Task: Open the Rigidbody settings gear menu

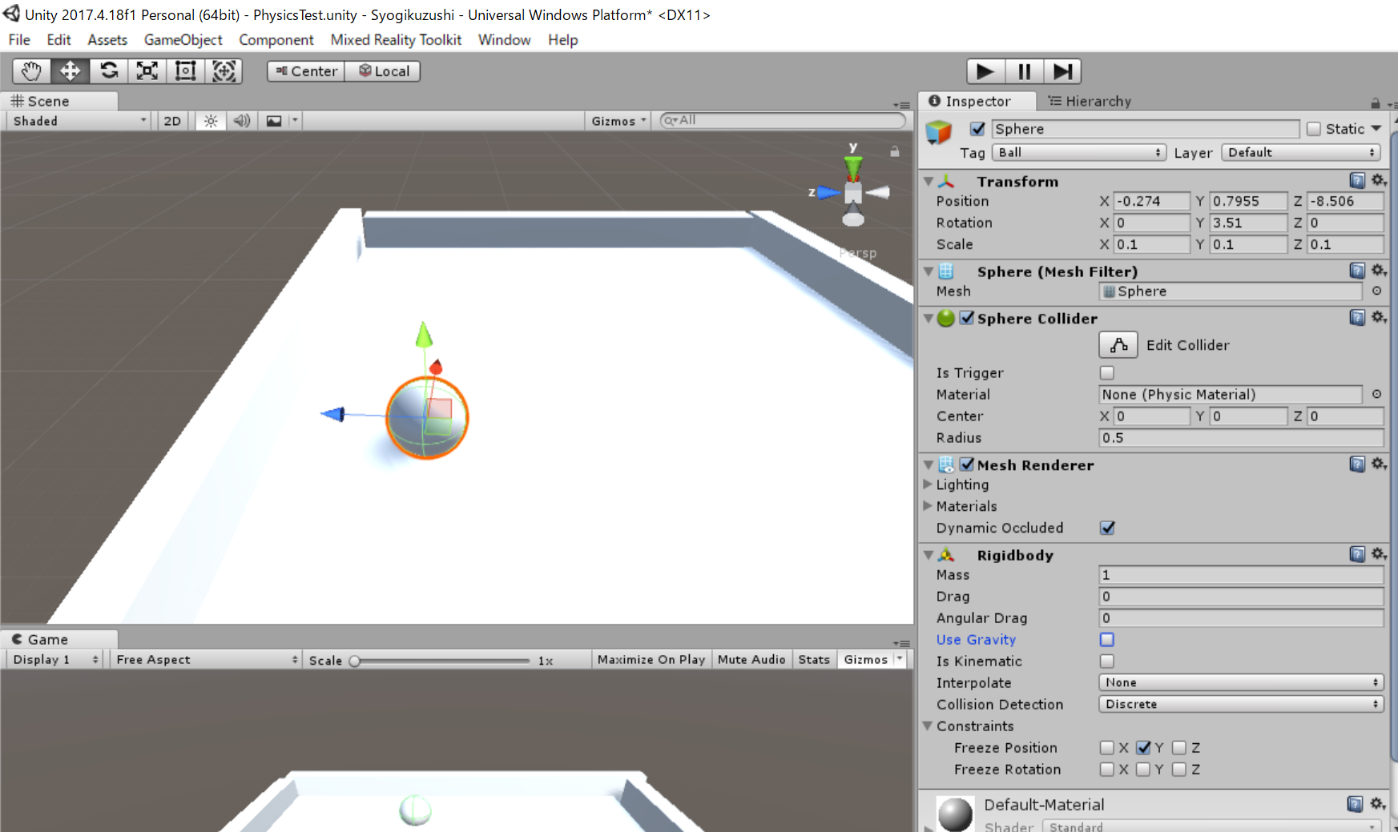Action: [x=1379, y=553]
